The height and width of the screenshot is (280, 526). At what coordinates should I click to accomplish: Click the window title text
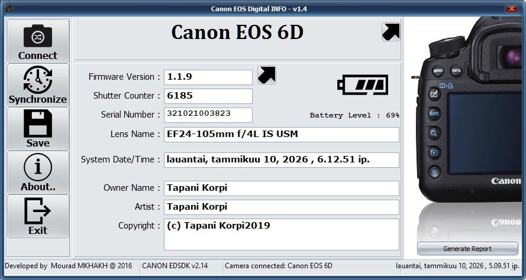tap(259, 9)
